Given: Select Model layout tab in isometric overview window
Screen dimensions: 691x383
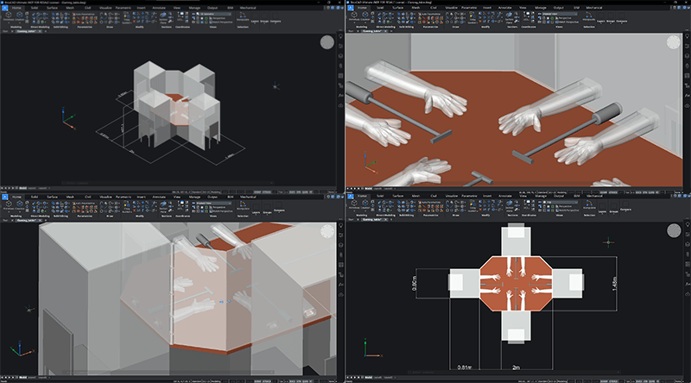Looking at the screenshot, I should (22, 188).
